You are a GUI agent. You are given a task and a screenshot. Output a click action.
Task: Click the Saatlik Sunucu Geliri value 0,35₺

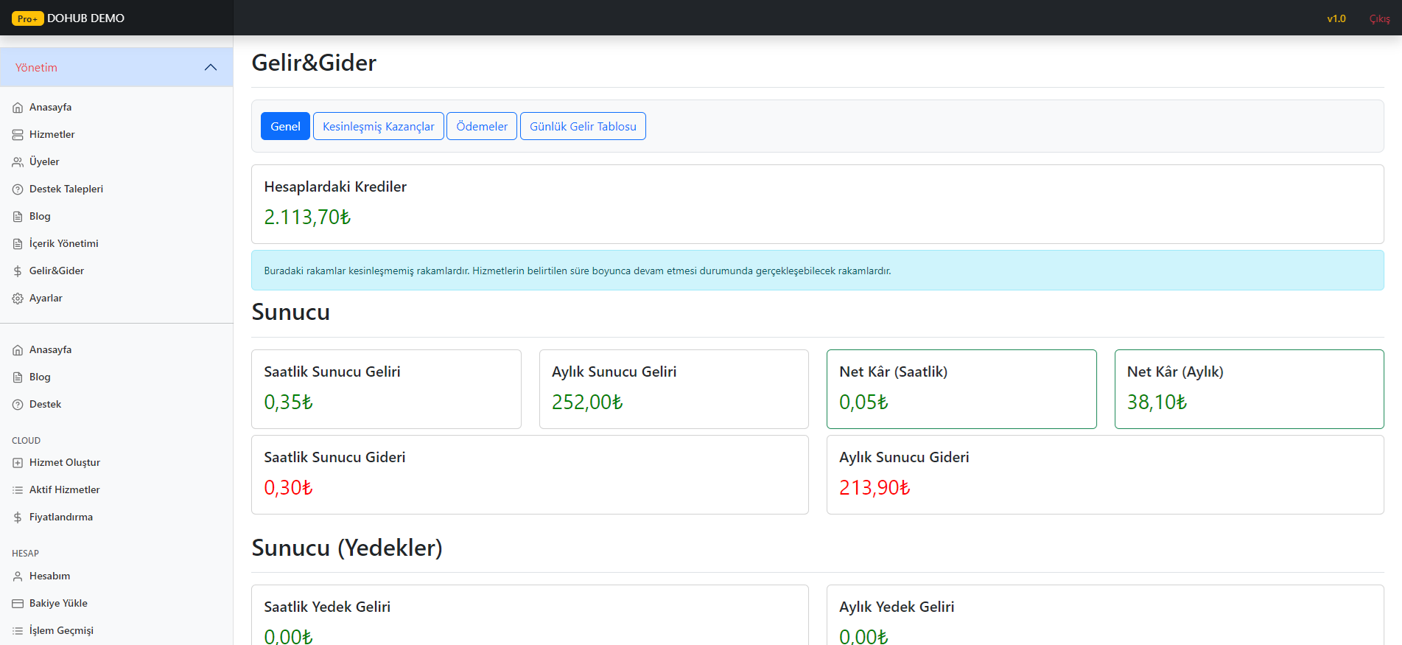click(x=289, y=402)
